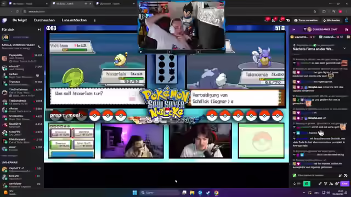This screenshot has width=351, height=197.
Task: Switch to the first browser tab
Action: coord(28,4)
